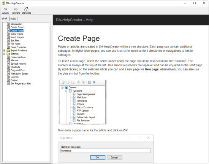This screenshot has height=164, width=209.
Task: Click the Settings folder icon
Action: (8, 54)
